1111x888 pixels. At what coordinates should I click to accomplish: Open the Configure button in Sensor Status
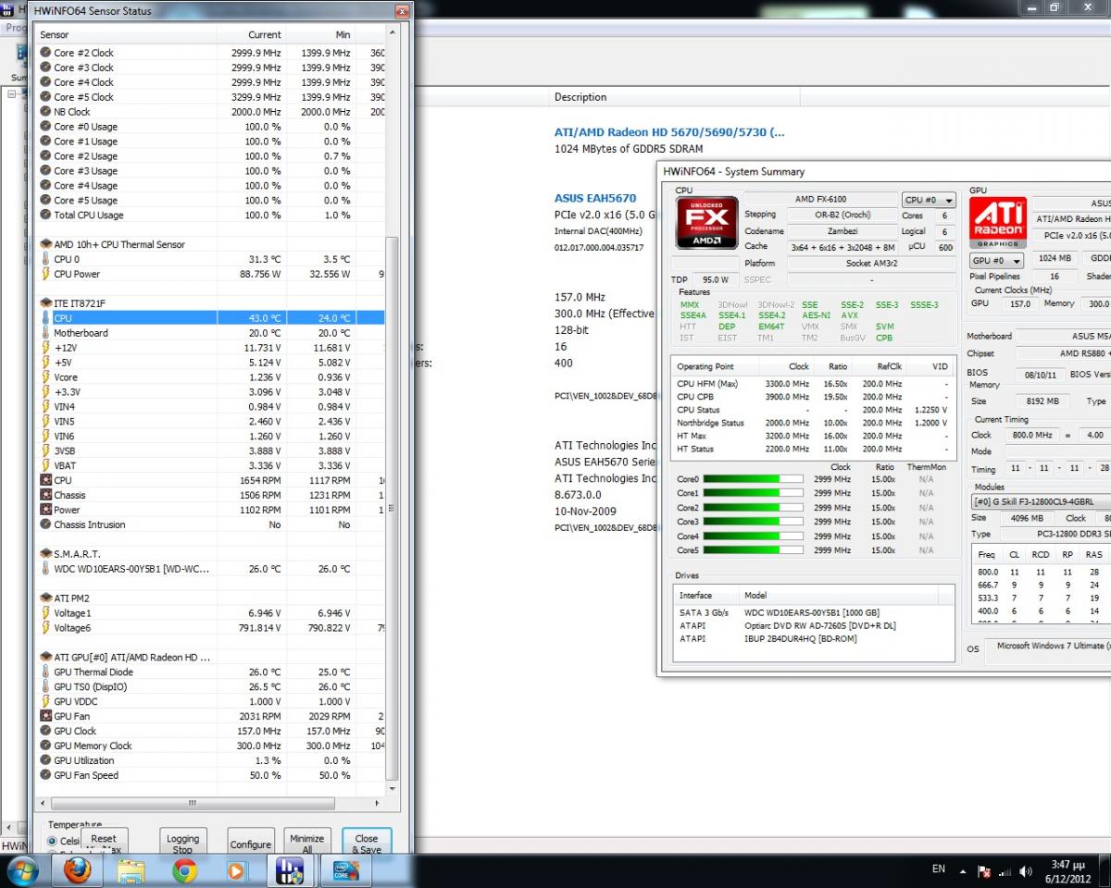[251, 841]
